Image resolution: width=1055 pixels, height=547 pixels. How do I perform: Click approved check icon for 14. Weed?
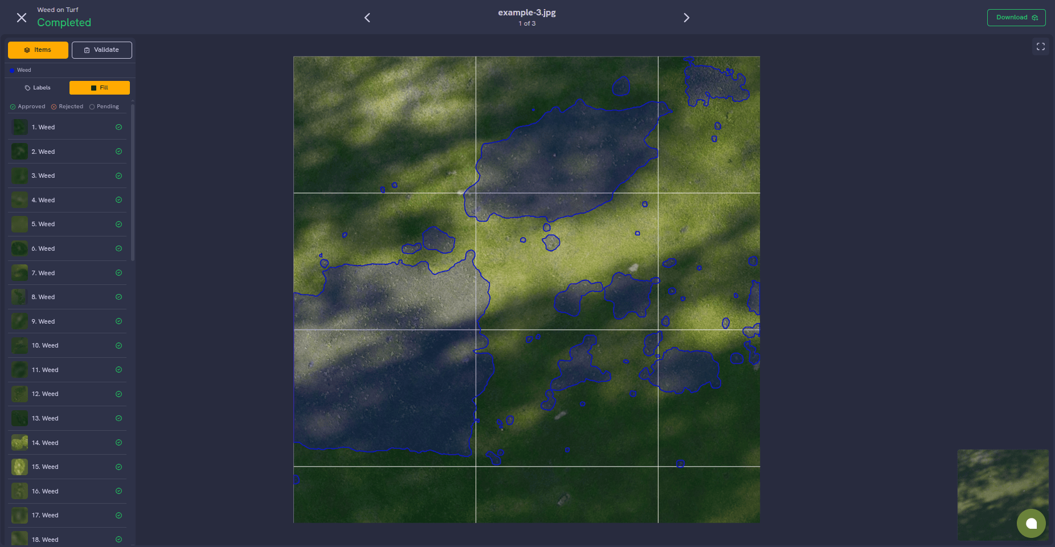118,443
